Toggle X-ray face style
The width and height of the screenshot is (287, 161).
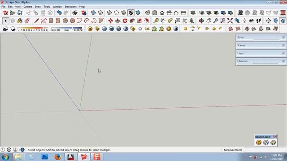[x=93, y=13]
